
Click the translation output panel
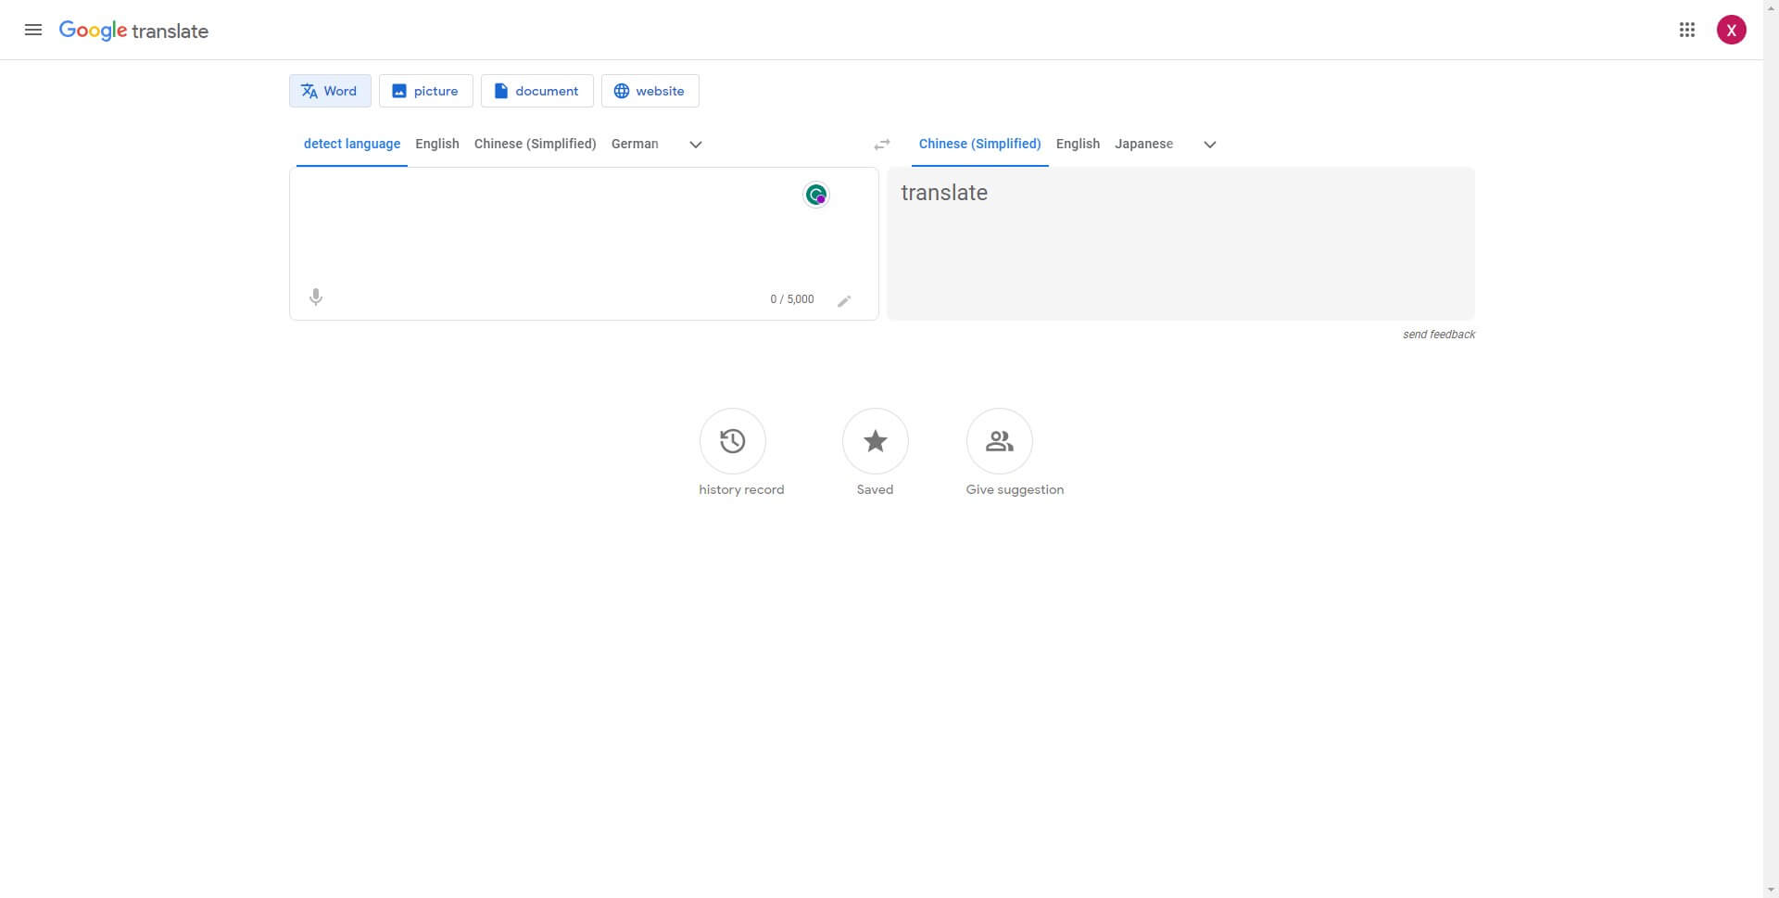pos(1180,244)
